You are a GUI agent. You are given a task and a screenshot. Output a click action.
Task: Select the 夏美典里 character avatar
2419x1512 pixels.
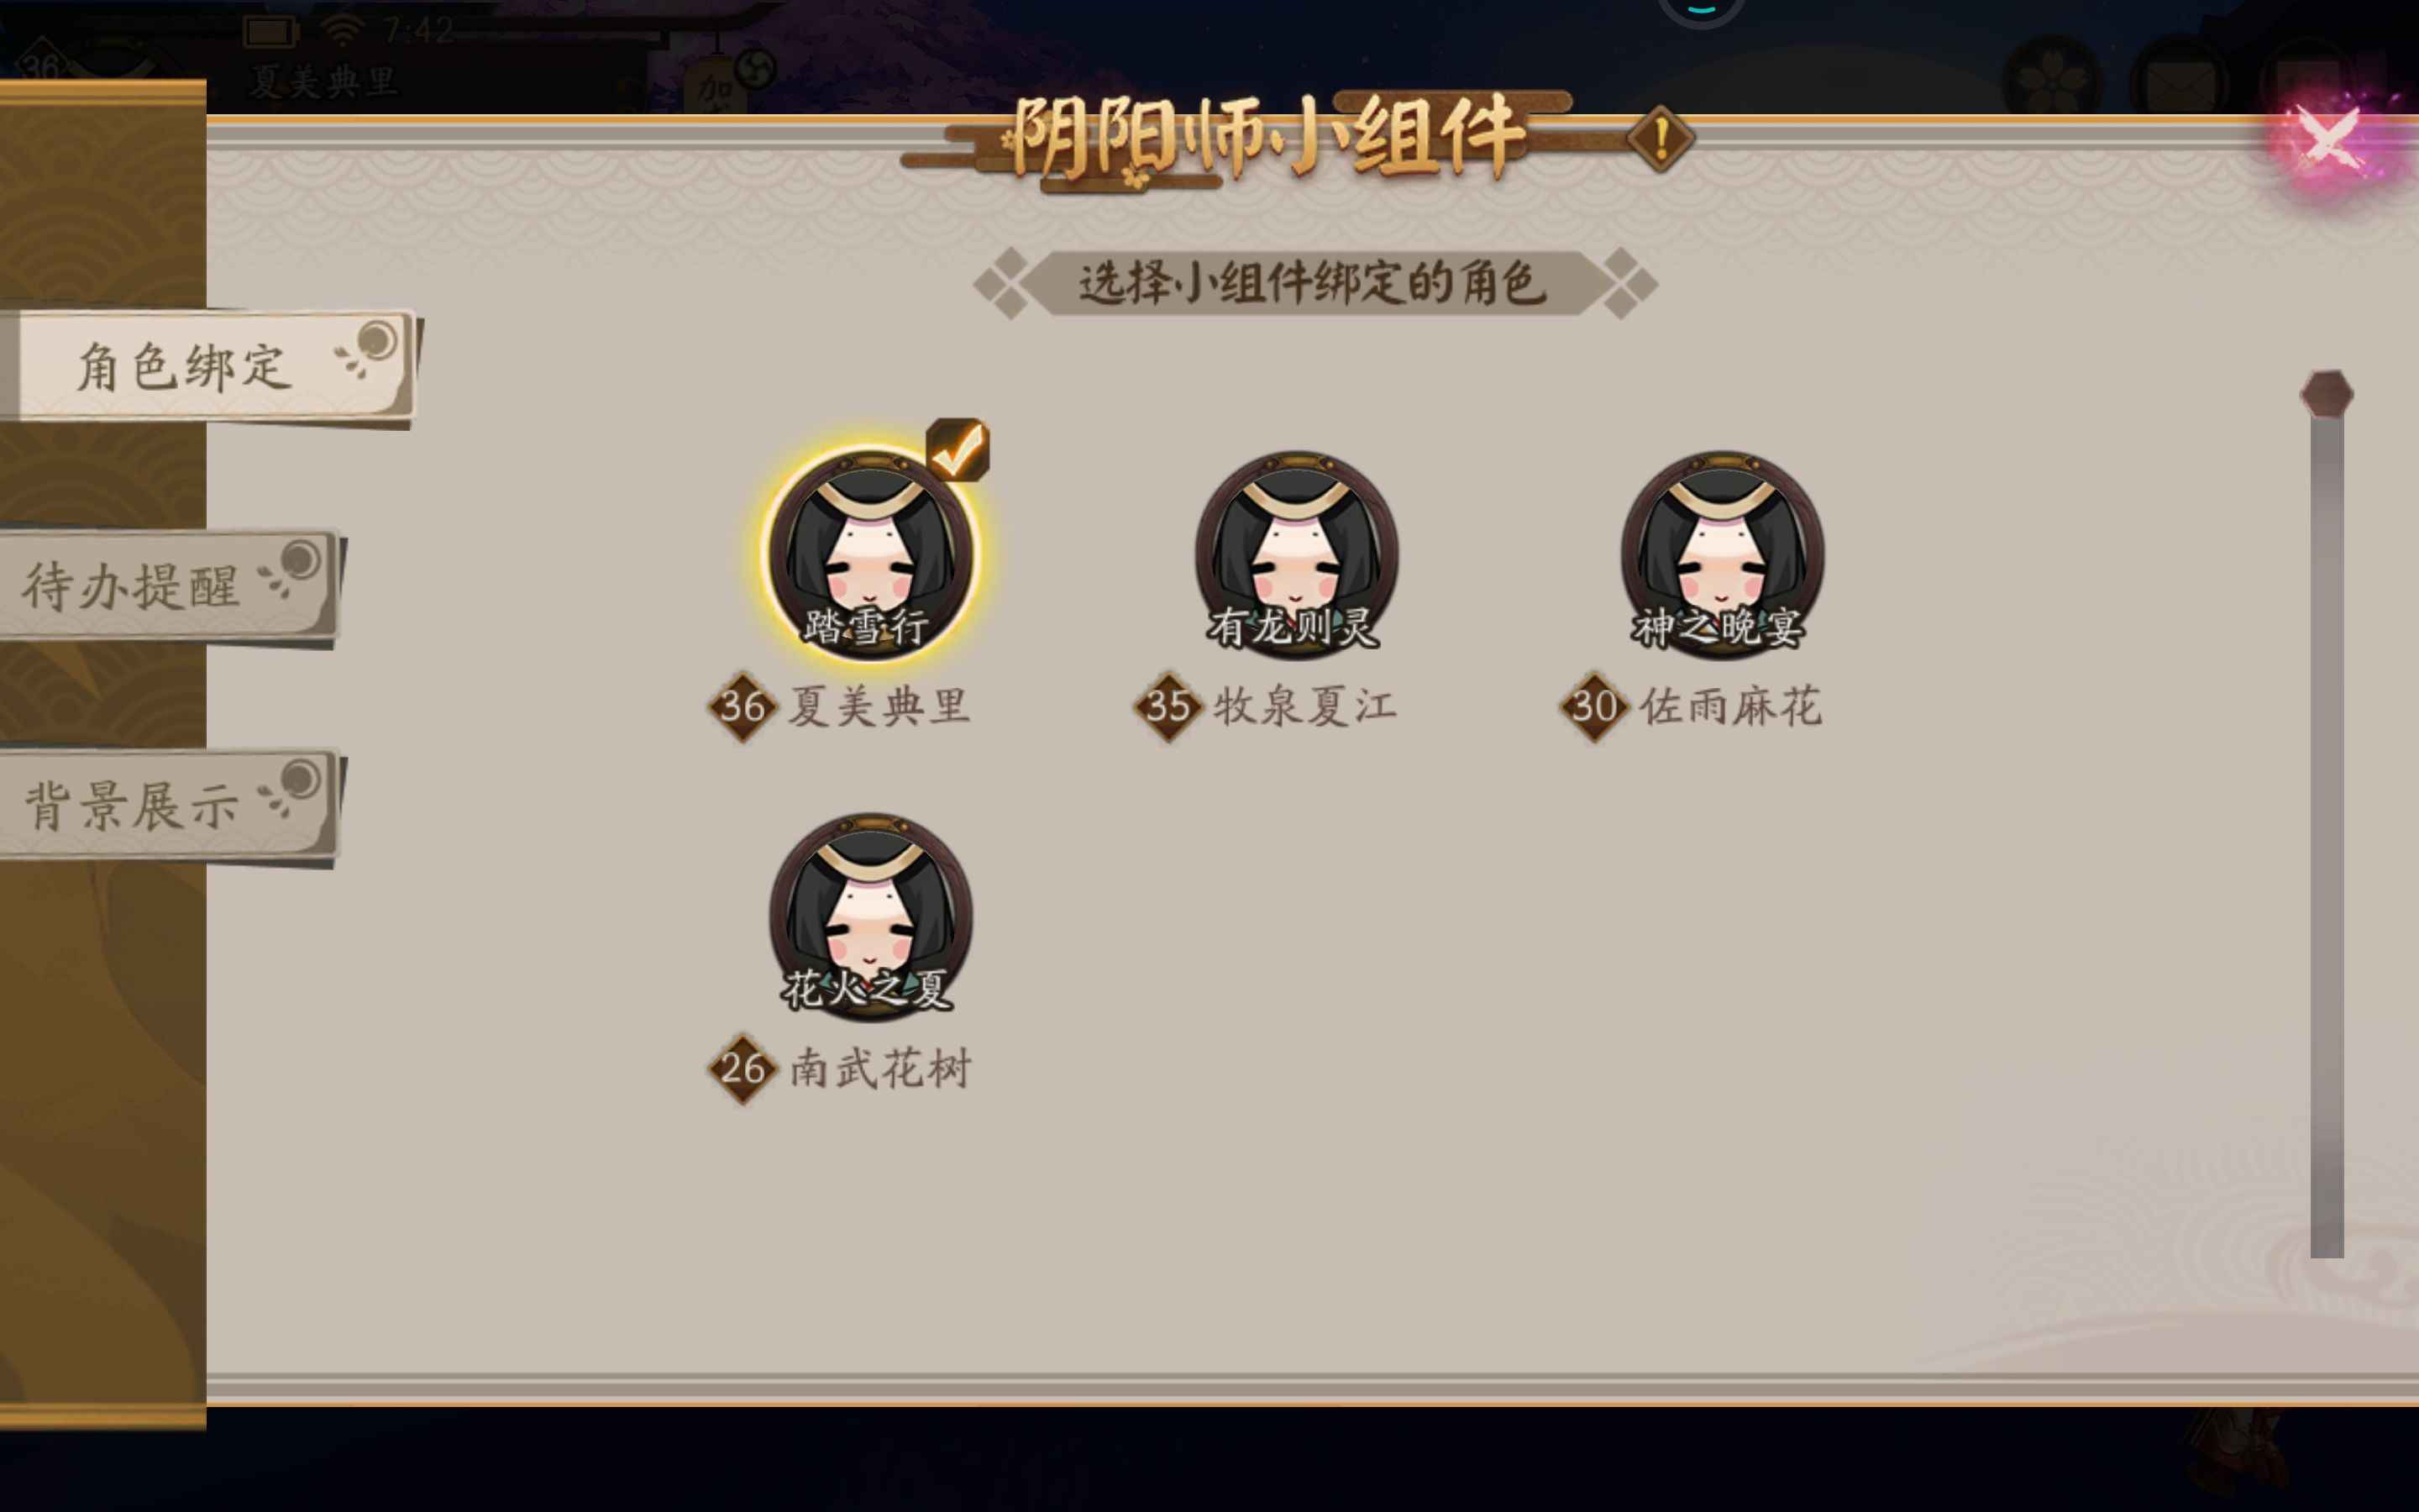(871, 554)
